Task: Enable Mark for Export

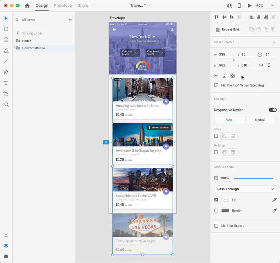Action: 216,226
